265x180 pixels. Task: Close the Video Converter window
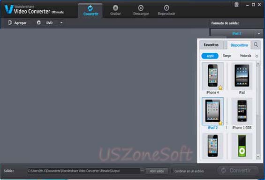tap(259, 5)
